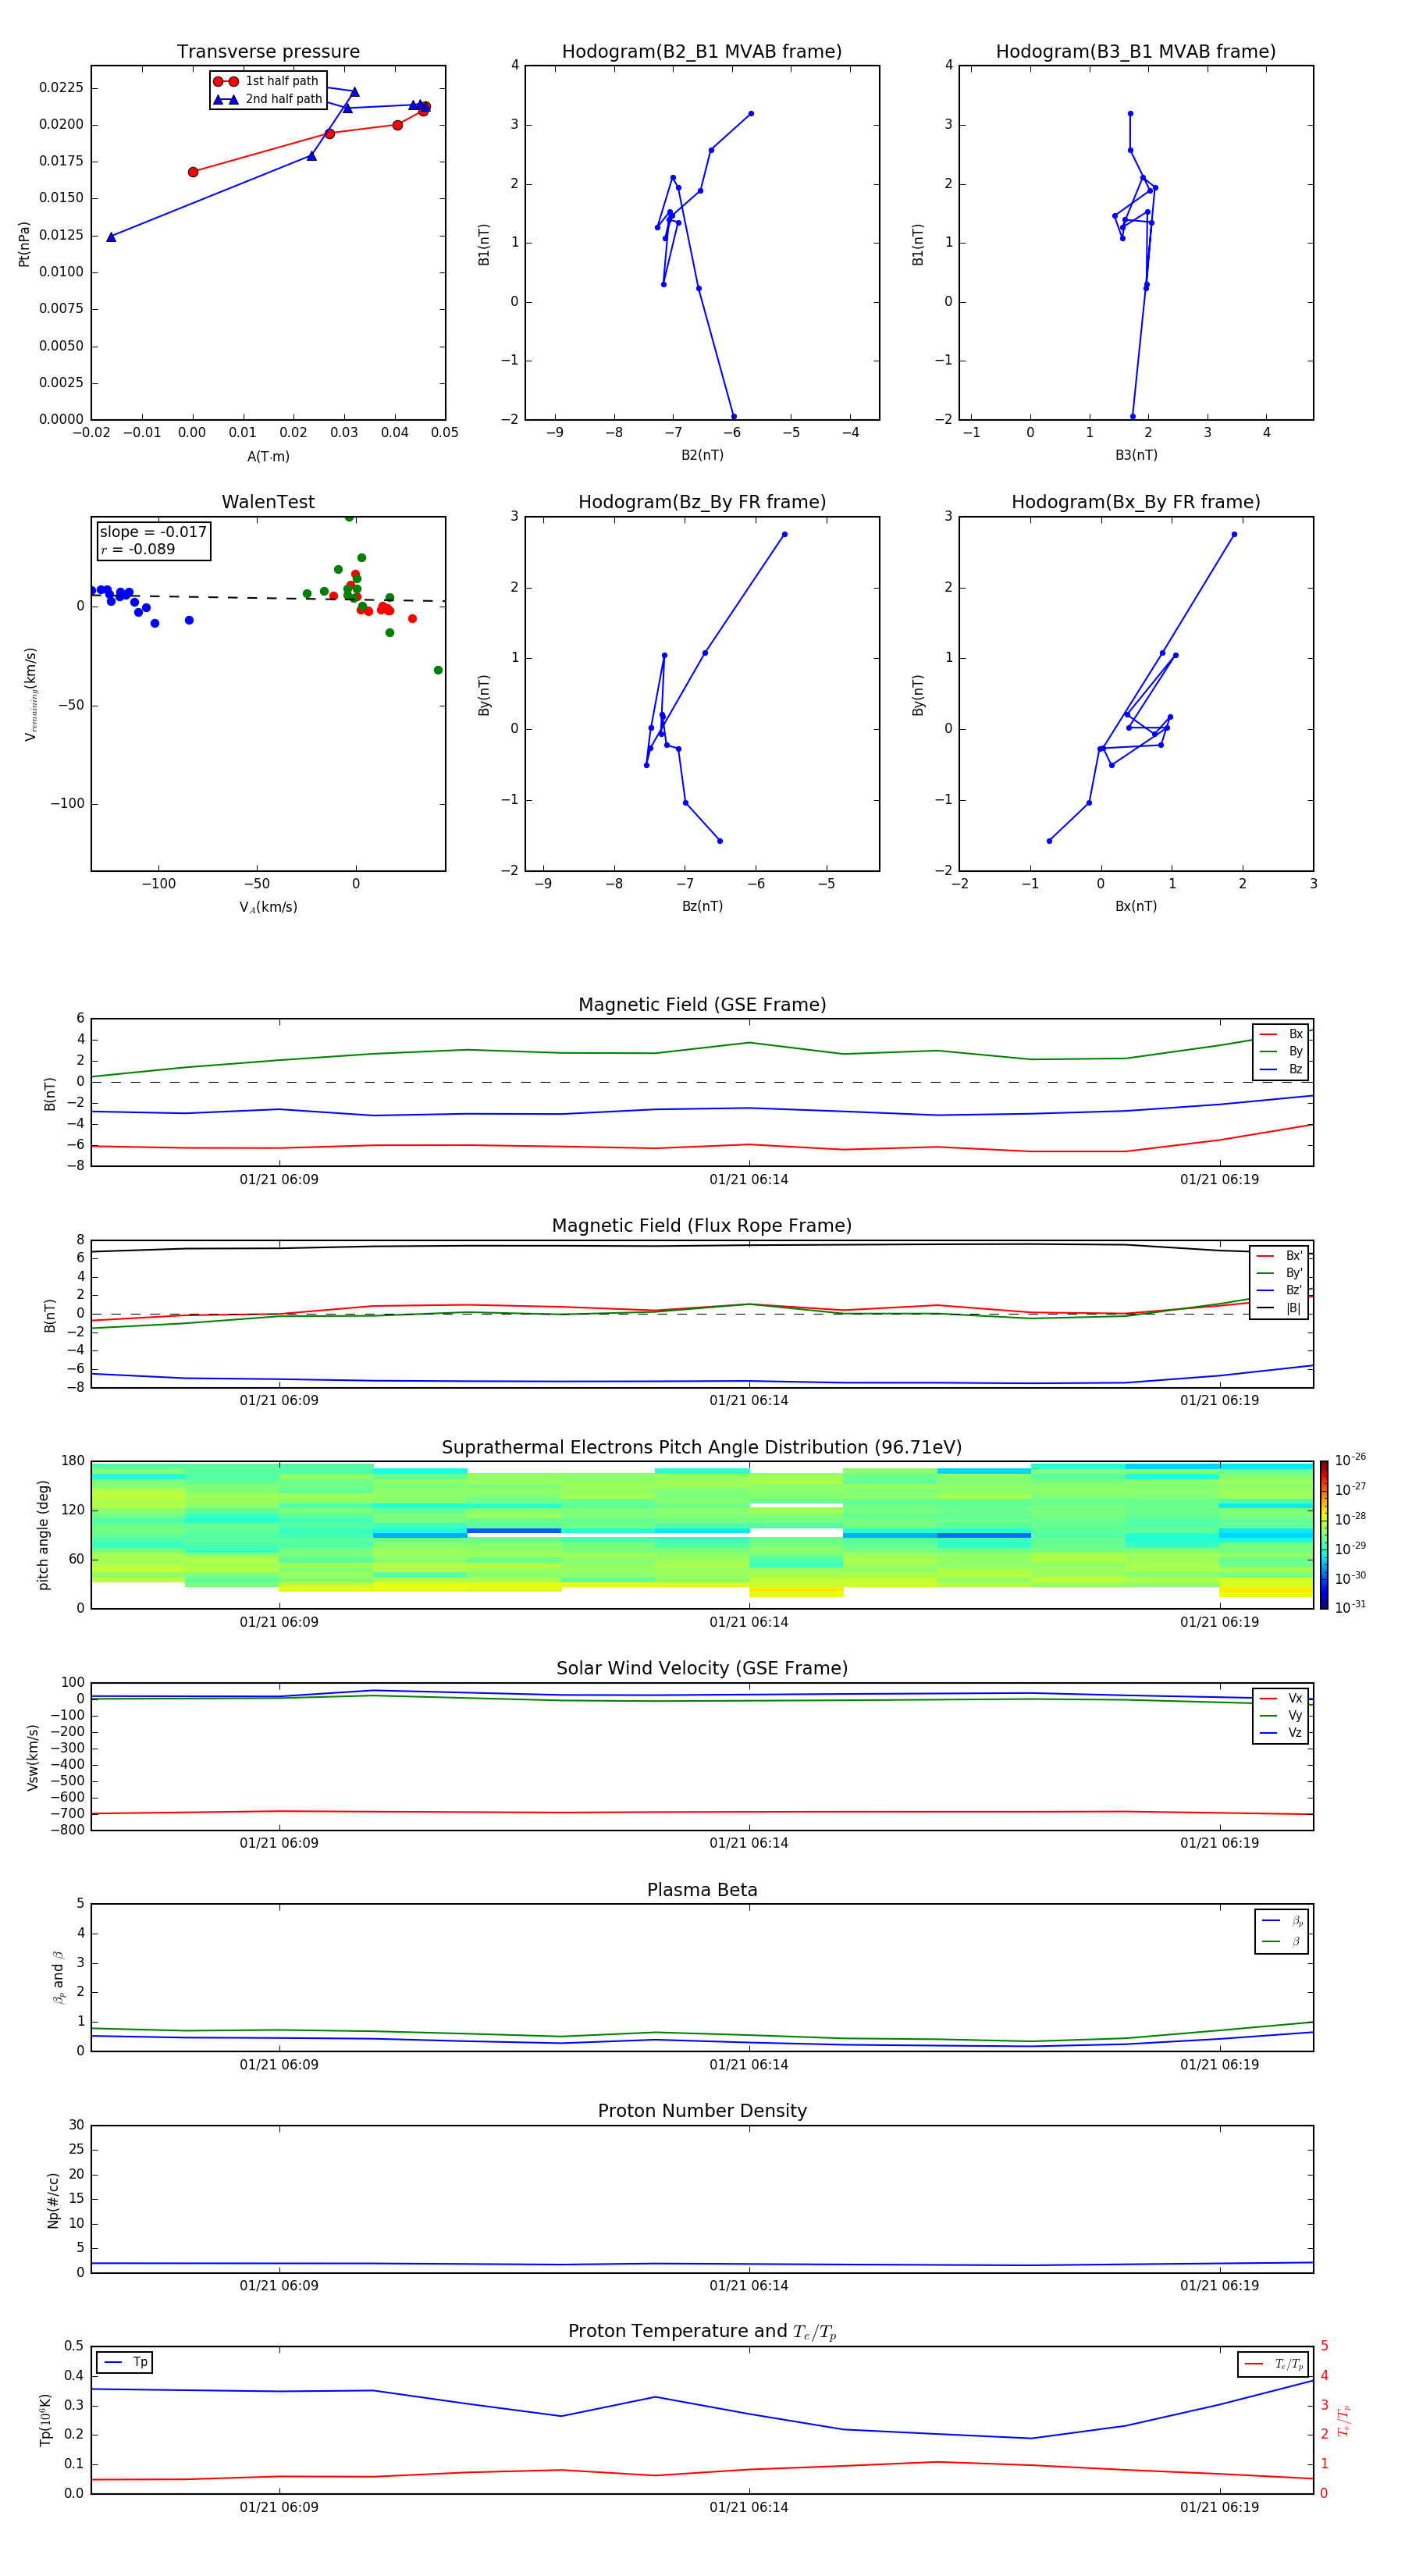
Task: Click the lowest point of Bx_By hodogram
Action: (1049, 841)
